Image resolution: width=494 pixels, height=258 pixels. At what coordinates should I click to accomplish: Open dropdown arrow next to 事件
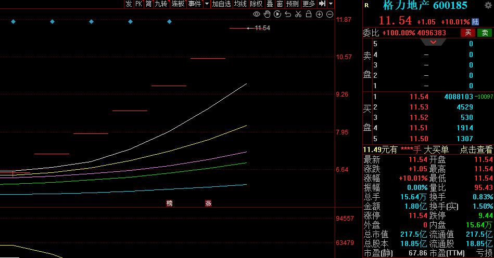pyautogui.click(x=207, y=4)
